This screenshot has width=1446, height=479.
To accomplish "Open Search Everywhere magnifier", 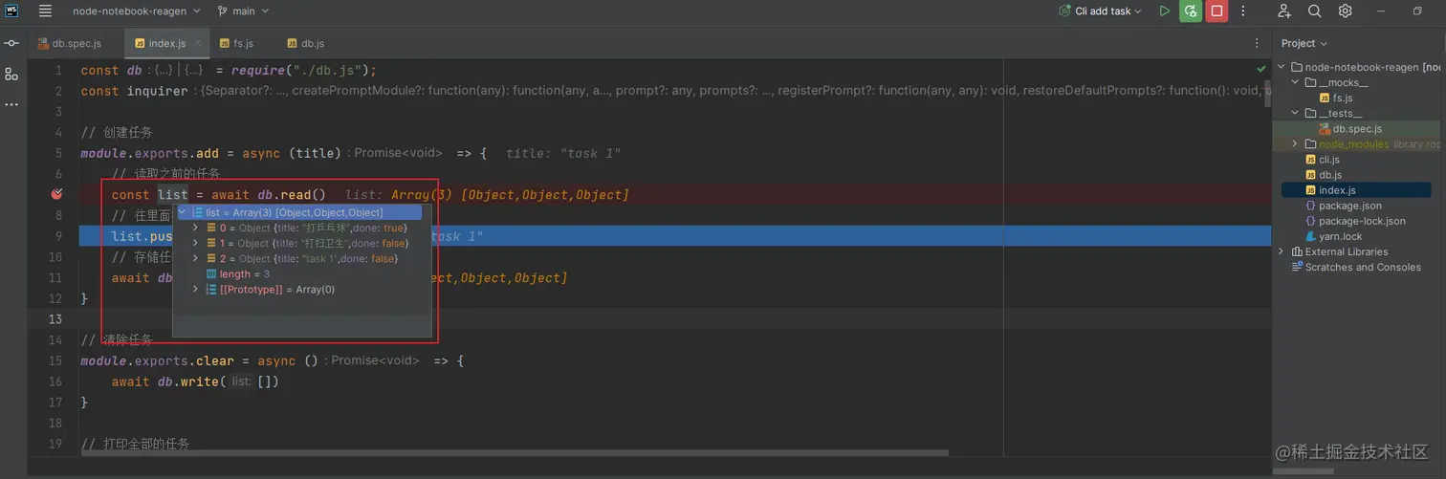I will 1315,11.
